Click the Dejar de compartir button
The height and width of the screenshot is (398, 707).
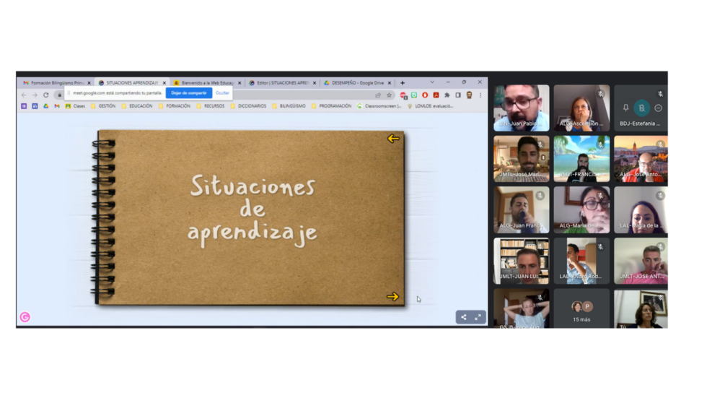tap(188, 93)
